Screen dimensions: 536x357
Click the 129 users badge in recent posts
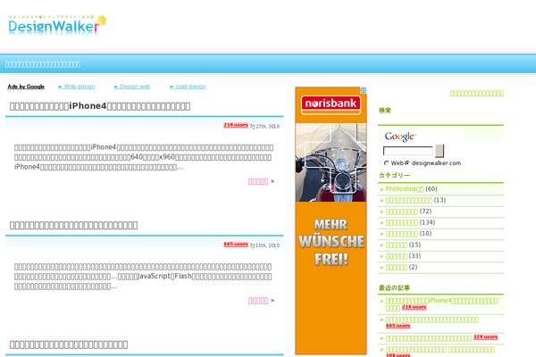486,337
